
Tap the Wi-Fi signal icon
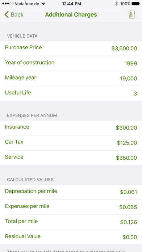[x=43, y=4]
